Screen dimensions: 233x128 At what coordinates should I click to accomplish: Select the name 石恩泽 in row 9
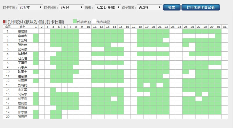click(x=22, y=67)
